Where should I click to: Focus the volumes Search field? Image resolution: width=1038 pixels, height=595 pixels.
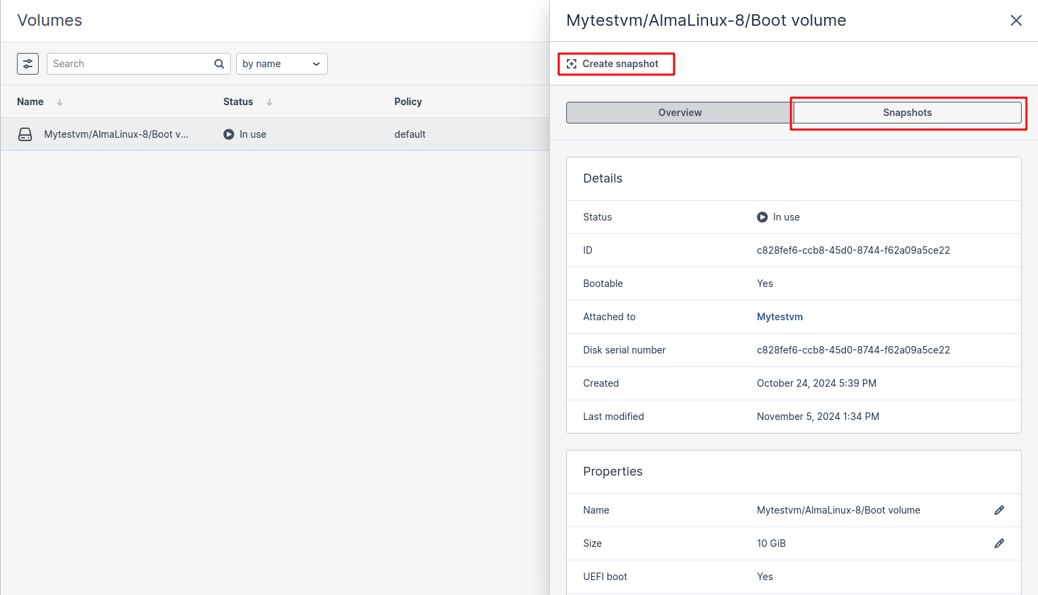[130, 64]
